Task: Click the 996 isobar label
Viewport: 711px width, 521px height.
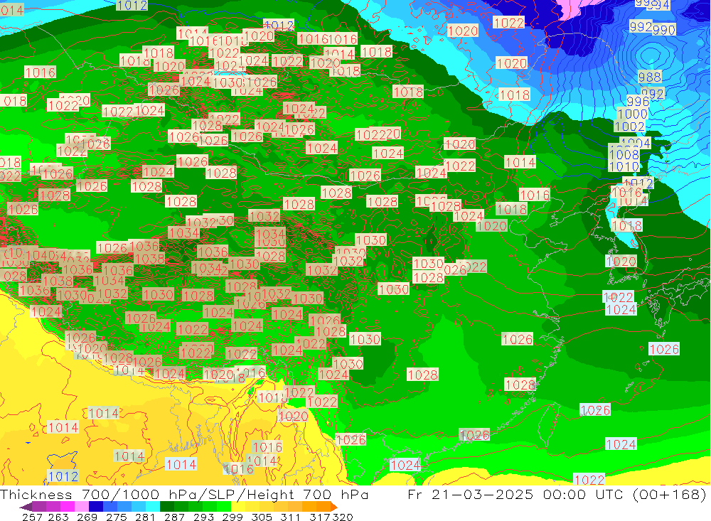Action: (638, 101)
